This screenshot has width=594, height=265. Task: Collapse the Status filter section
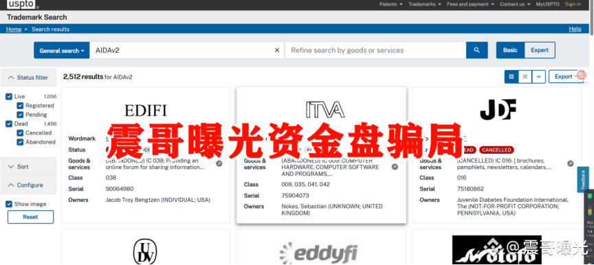pos(28,78)
